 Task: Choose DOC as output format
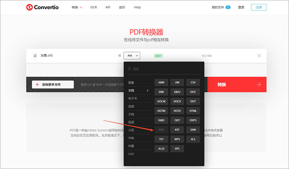tap(193, 92)
